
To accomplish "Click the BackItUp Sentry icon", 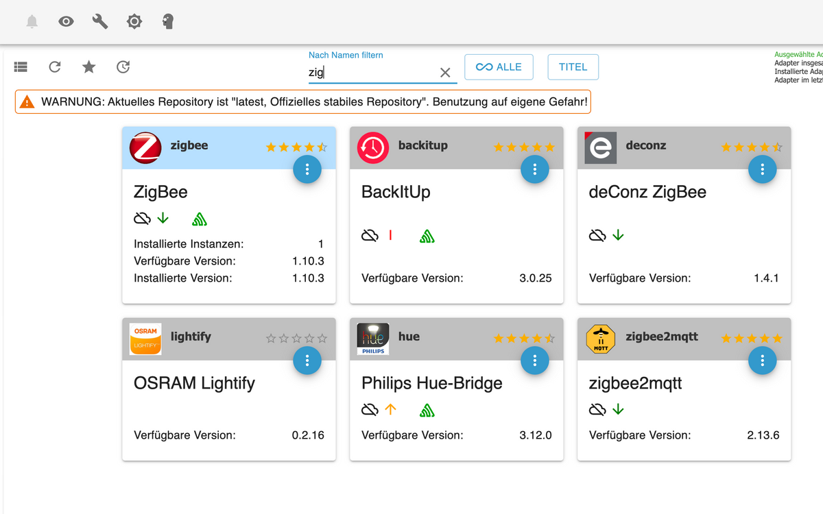I will 427,236.
